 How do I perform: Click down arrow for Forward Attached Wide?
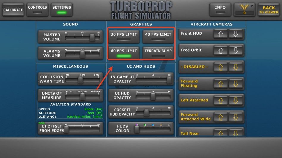pyautogui.click(x=235, y=117)
